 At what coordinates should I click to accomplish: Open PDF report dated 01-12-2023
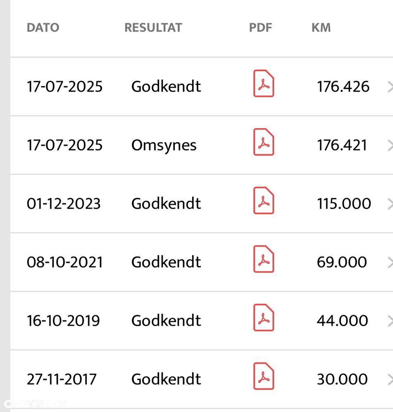tap(263, 201)
